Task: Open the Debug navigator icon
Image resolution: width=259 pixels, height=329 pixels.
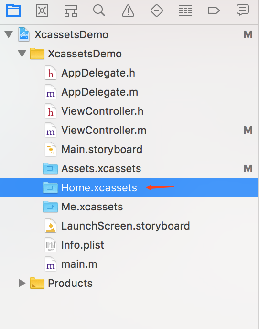Action: coord(185,11)
